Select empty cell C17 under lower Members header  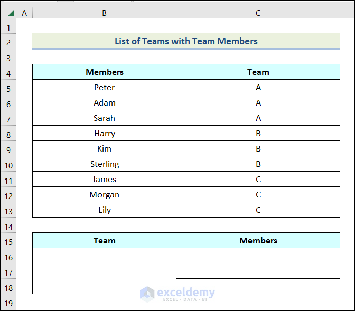click(258, 271)
